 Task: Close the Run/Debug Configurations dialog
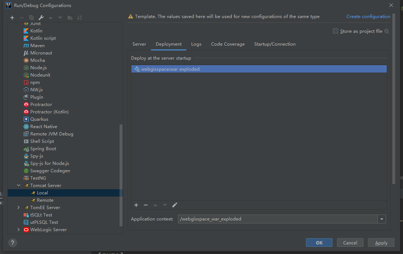tap(391, 5)
